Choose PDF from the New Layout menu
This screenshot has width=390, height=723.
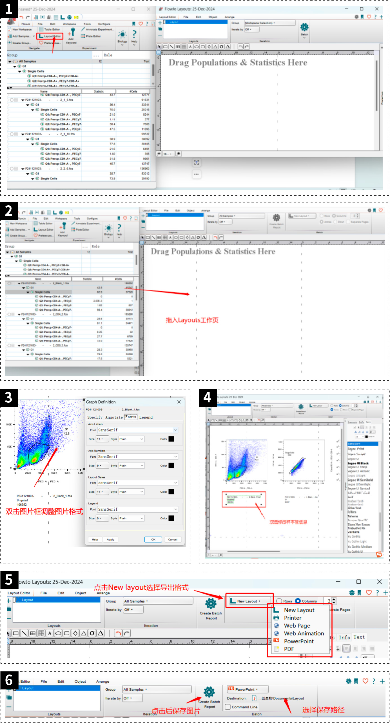click(x=289, y=649)
